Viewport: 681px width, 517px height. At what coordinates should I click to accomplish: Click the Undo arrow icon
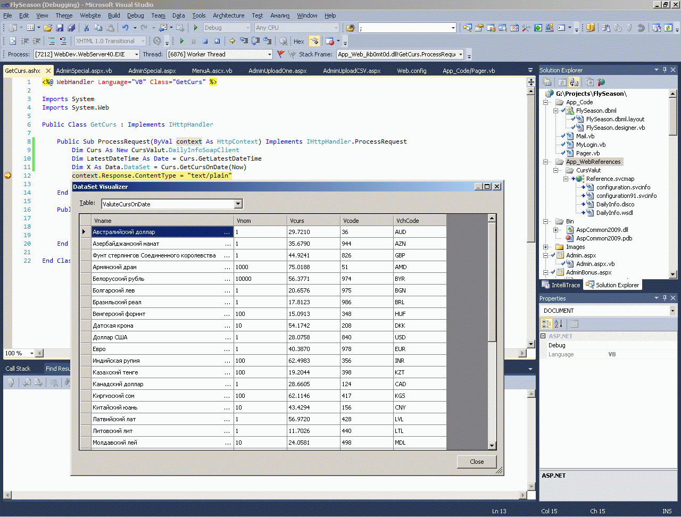(x=125, y=28)
